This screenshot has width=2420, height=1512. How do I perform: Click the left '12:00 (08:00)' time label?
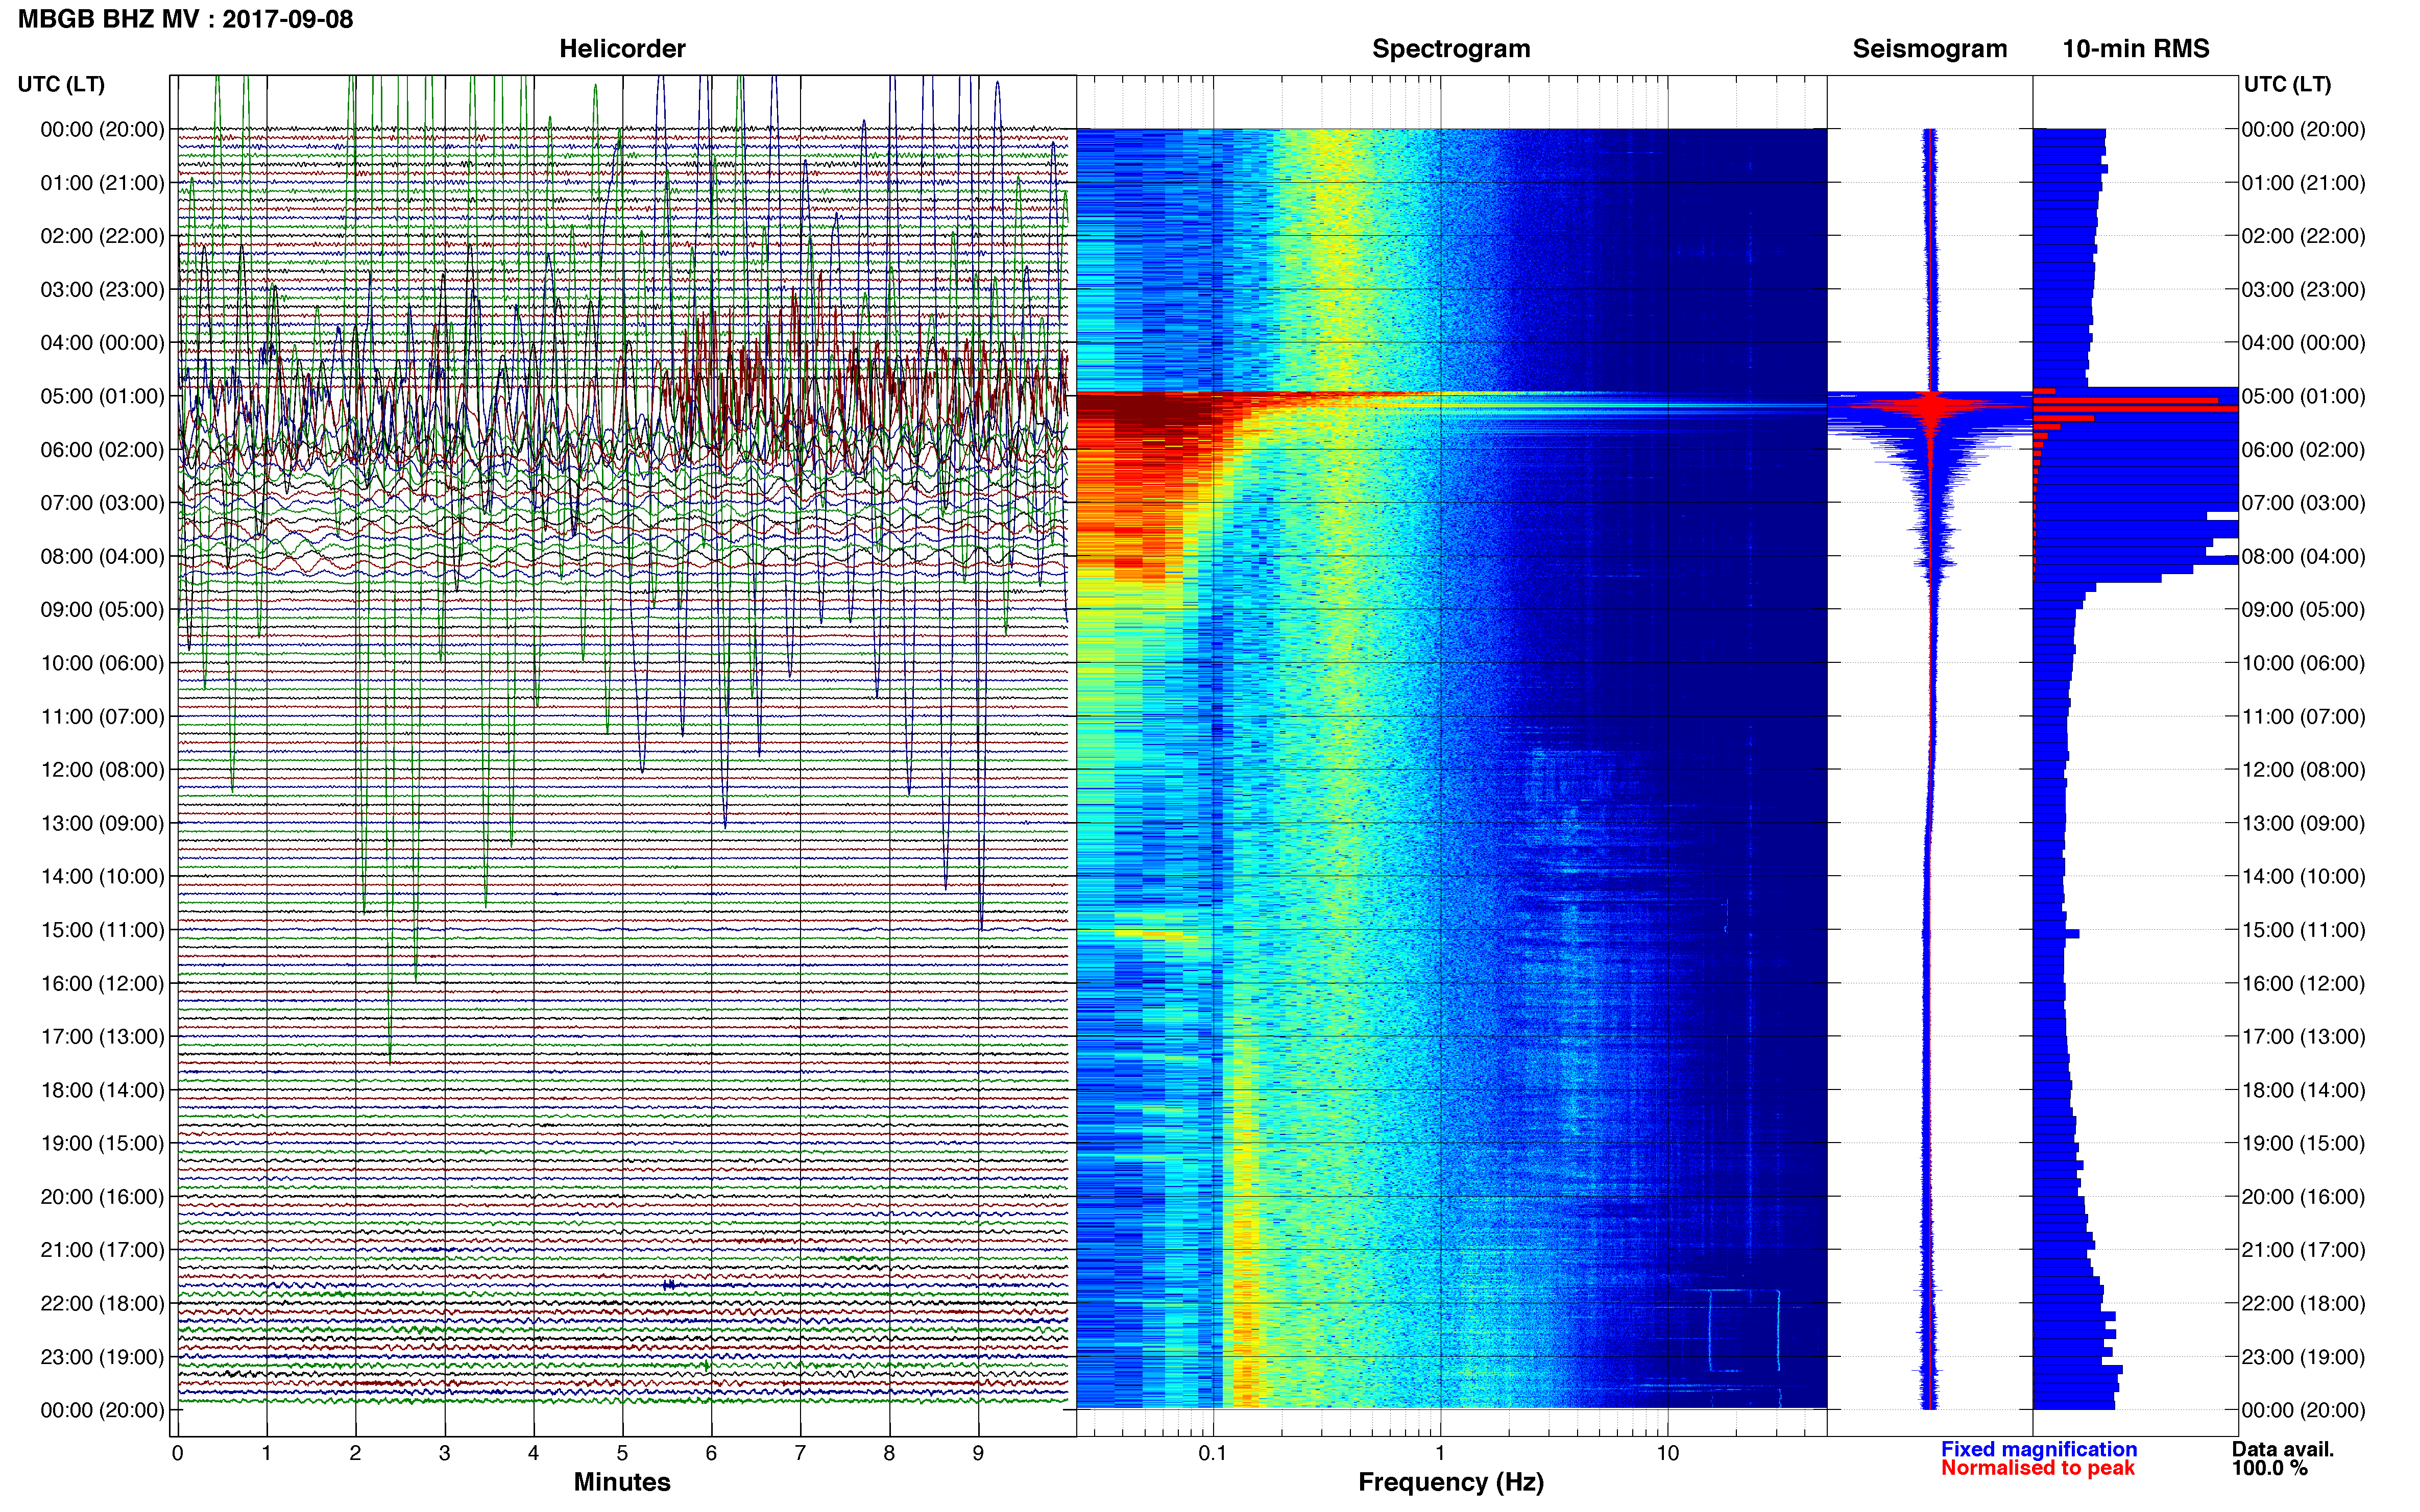coord(102,770)
